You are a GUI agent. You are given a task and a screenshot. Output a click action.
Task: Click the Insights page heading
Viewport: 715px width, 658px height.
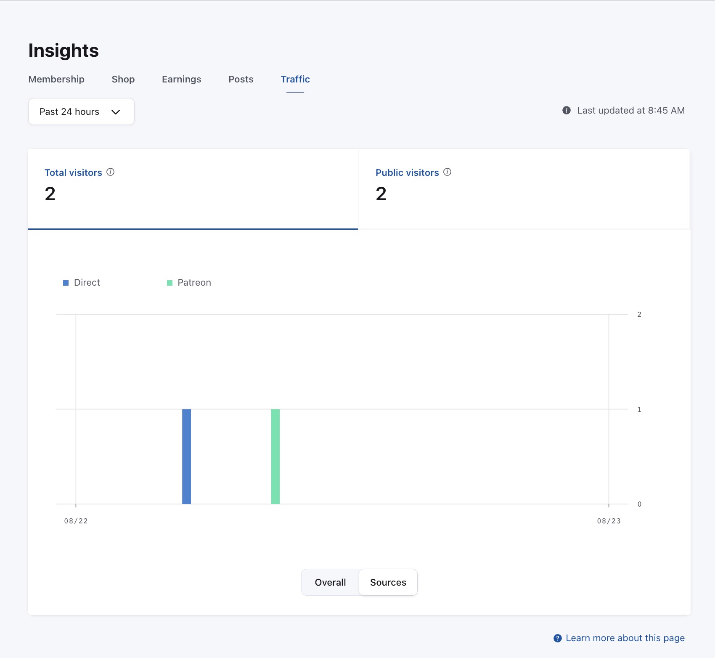click(x=64, y=50)
